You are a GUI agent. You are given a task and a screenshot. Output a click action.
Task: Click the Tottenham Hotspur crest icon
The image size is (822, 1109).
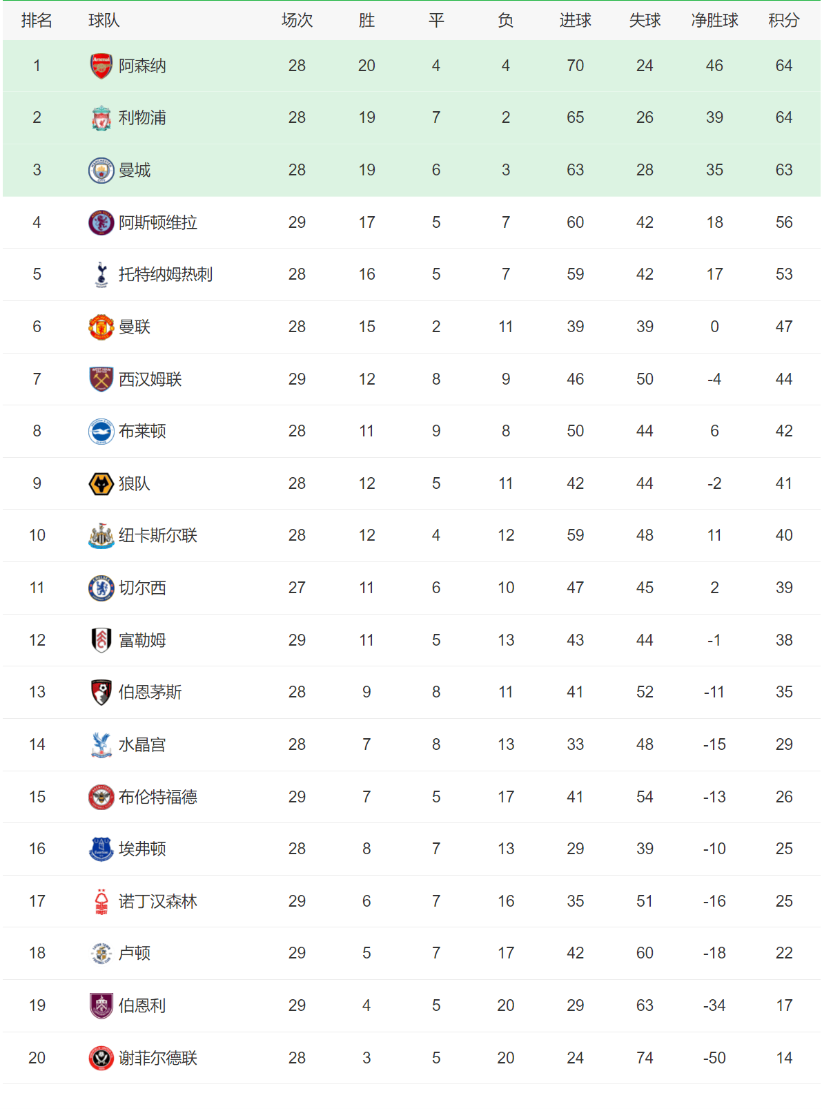[101, 275]
